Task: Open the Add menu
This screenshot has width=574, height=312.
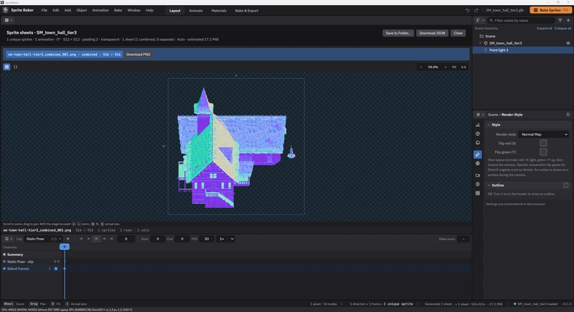Action: tap(67, 10)
